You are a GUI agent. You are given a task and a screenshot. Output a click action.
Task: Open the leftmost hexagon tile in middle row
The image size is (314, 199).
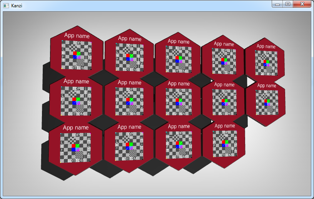[76, 100]
